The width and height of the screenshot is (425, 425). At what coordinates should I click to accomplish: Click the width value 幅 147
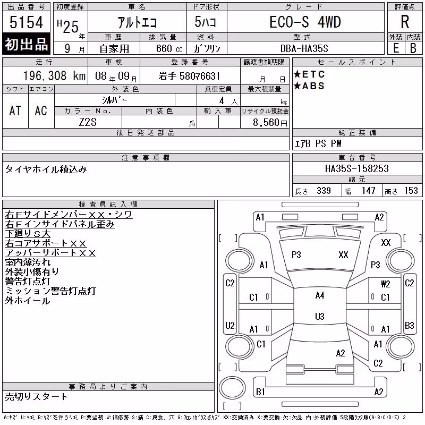[360, 191]
